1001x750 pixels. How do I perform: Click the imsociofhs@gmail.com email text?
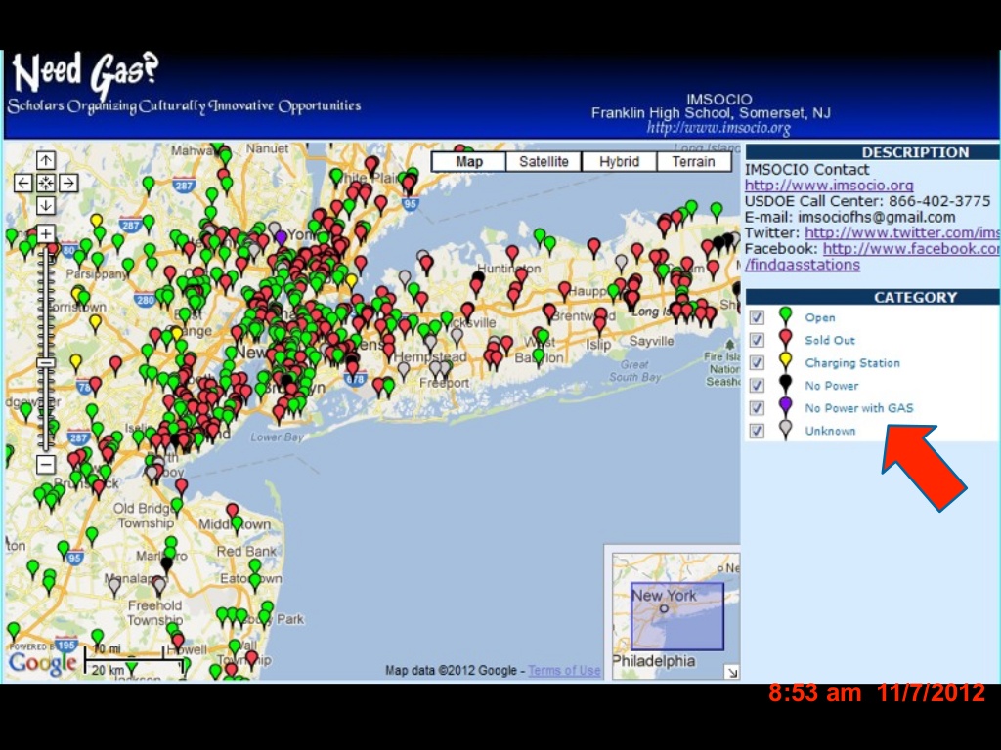pyautogui.click(x=877, y=218)
